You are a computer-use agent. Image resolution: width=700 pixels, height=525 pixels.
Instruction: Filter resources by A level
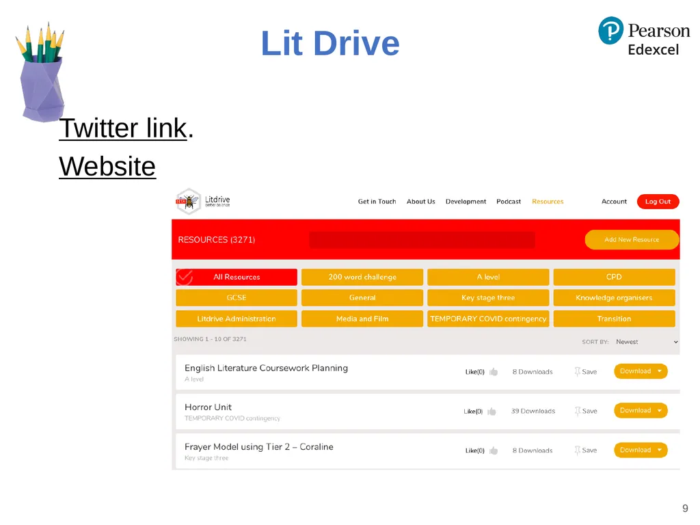tap(488, 277)
